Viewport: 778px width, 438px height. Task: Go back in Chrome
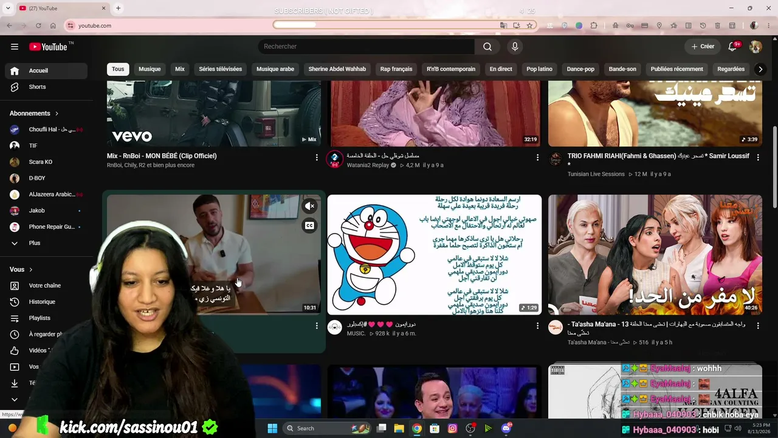click(x=9, y=26)
